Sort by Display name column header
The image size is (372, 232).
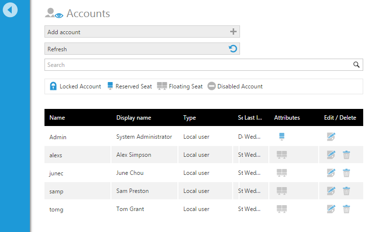click(133, 118)
